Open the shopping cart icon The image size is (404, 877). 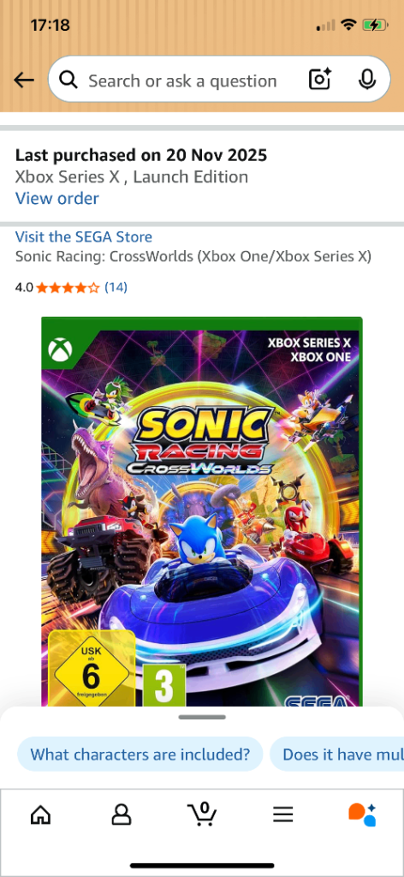(201, 814)
